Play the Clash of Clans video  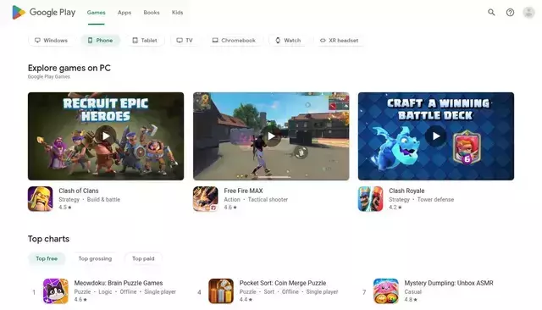106,136
